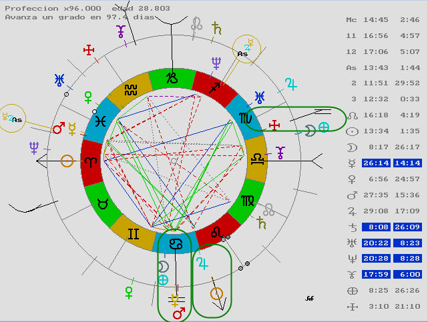Click the cyan Jupiter glyph at upper right
Image resolution: width=428 pixels, height=322 pixels.
[290, 83]
